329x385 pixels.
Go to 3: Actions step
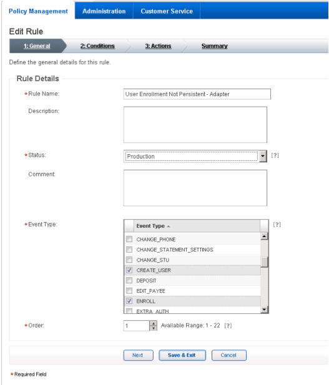click(158, 46)
